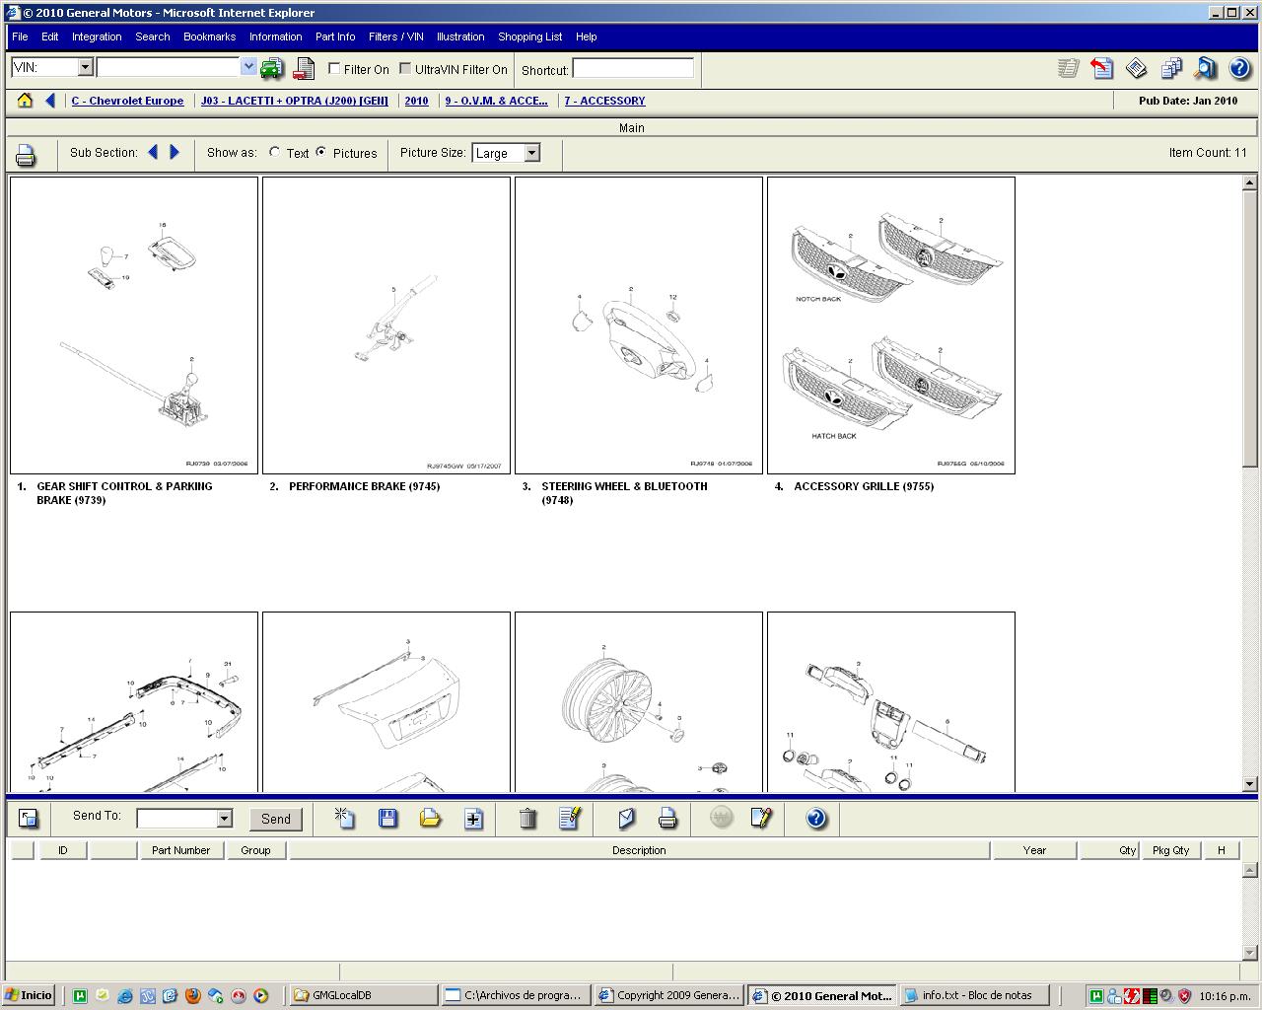Open the Shopping List menu
1262x1010 pixels.
(x=530, y=36)
